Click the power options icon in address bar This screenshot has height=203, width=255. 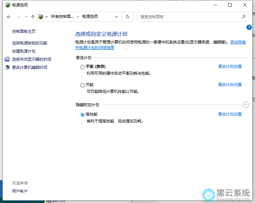41,17
